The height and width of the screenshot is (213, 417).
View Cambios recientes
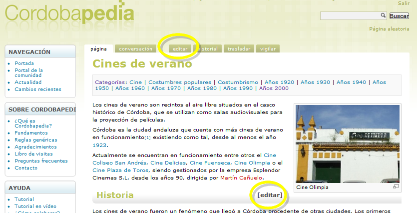click(38, 89)
